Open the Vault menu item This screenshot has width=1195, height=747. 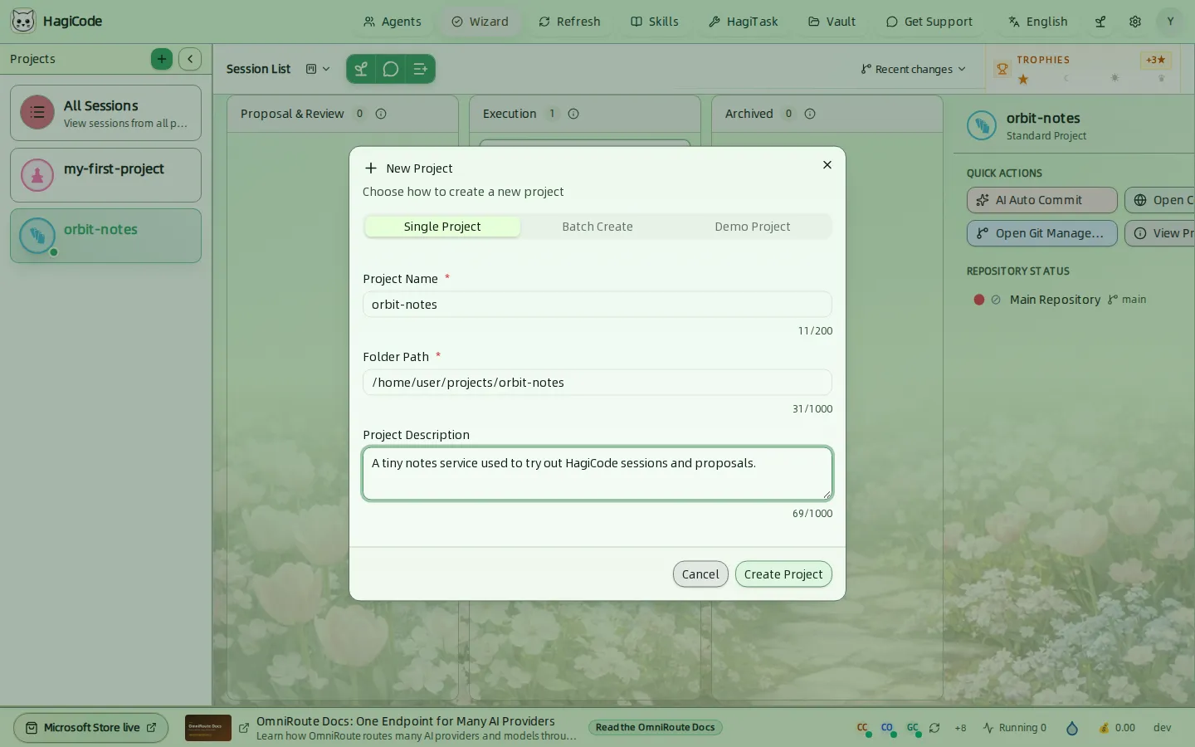click(x=832, y=22)
